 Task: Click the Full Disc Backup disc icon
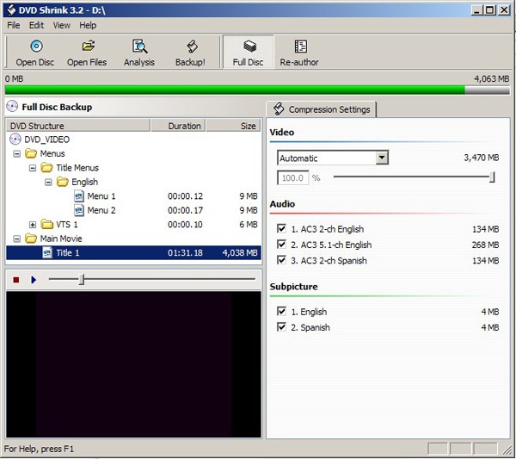click(12, 107)
